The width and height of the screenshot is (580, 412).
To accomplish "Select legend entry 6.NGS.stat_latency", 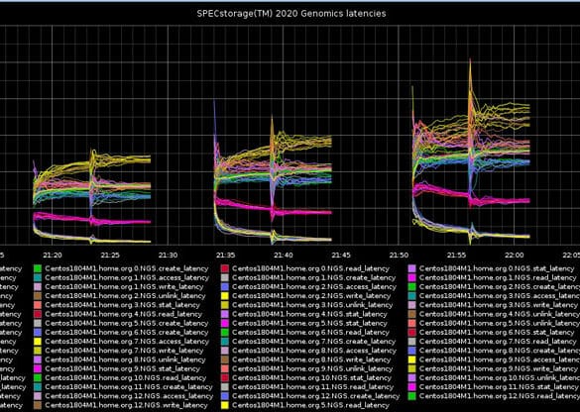I will pyautogui.click(x=497, y=332).
